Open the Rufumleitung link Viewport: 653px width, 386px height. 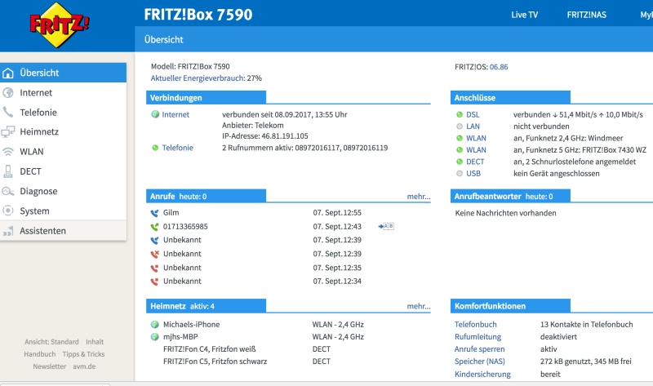pyautogui.click(x=478, y=337)
